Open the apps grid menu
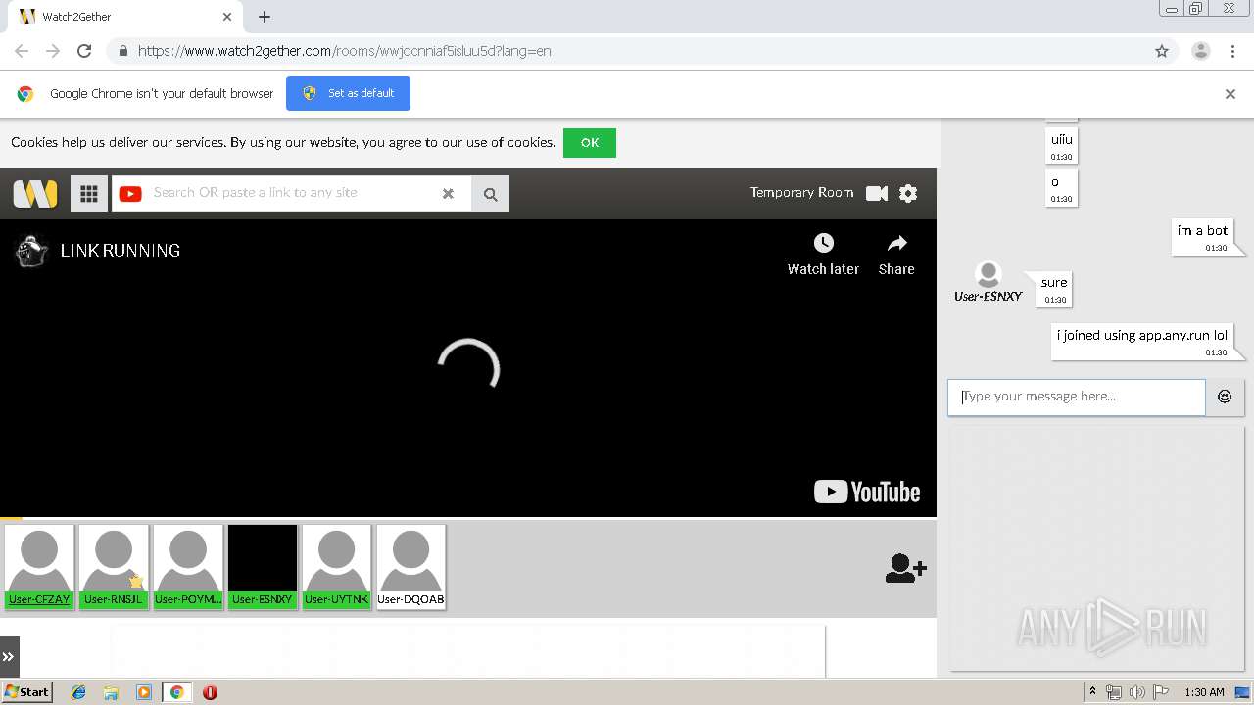Image resolution: width=1254 pixels, height=705 pixels. tap(89, 194)
